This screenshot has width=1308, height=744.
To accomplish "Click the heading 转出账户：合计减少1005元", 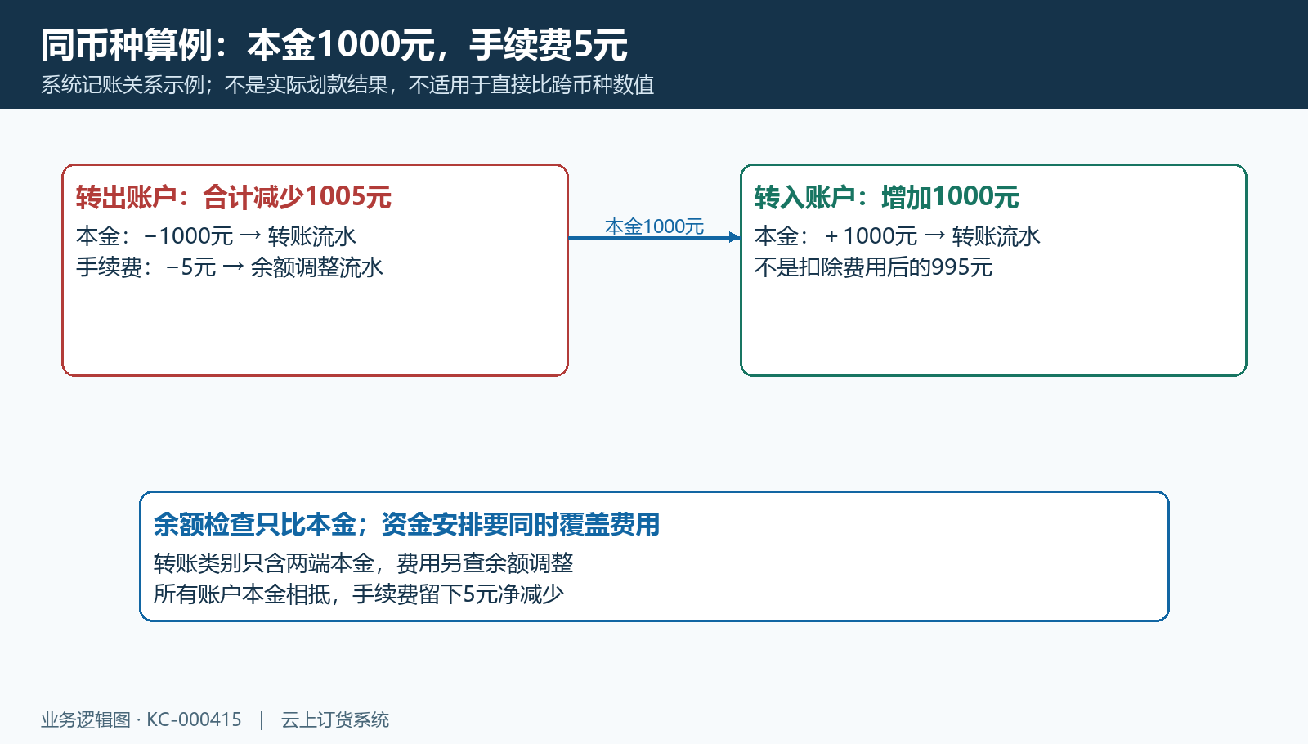I will click(x=234, y=197).
